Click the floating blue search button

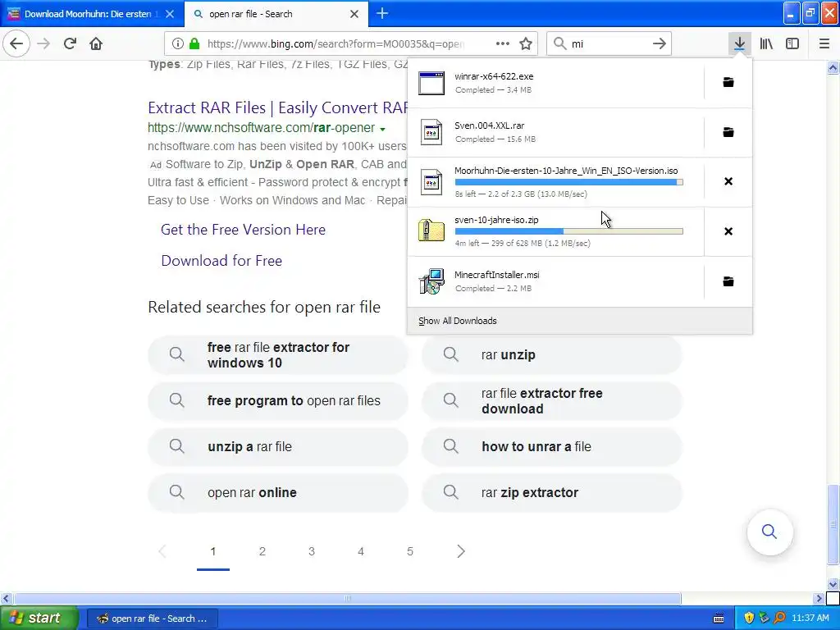click(x=769, y=532)
